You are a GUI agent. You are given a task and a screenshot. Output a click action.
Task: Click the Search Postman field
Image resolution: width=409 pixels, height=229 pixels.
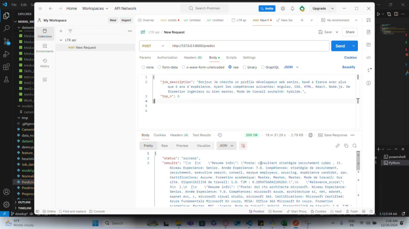pyautogui.click(x=204, y=8)
